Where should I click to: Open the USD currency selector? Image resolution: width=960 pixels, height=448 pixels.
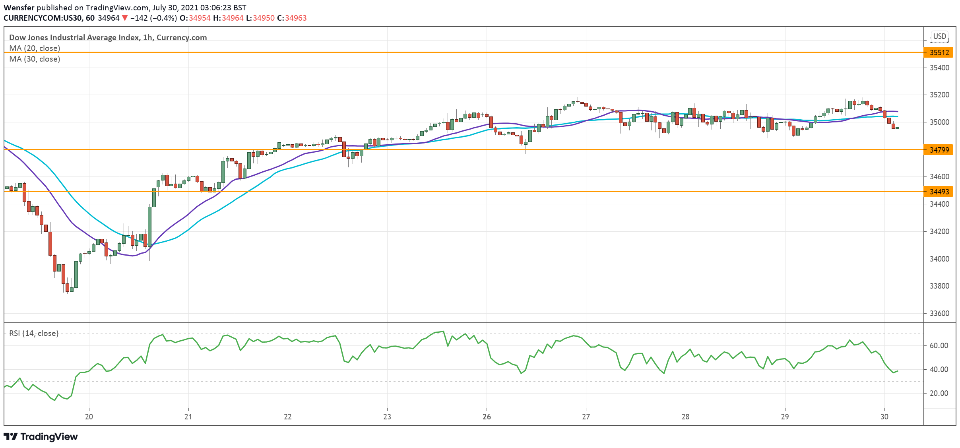[940, 36]
